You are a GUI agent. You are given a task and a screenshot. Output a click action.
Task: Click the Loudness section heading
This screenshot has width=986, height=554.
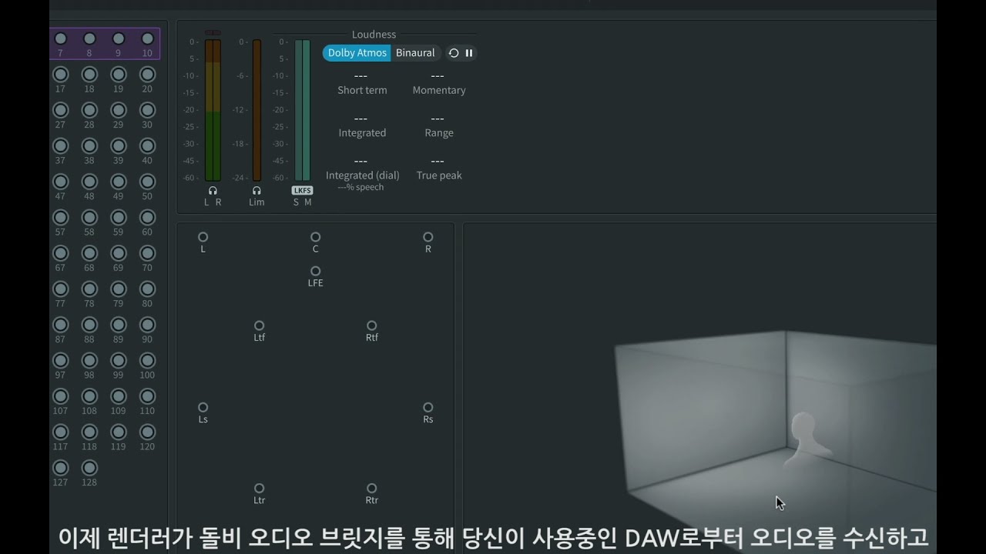click(374, 35)
